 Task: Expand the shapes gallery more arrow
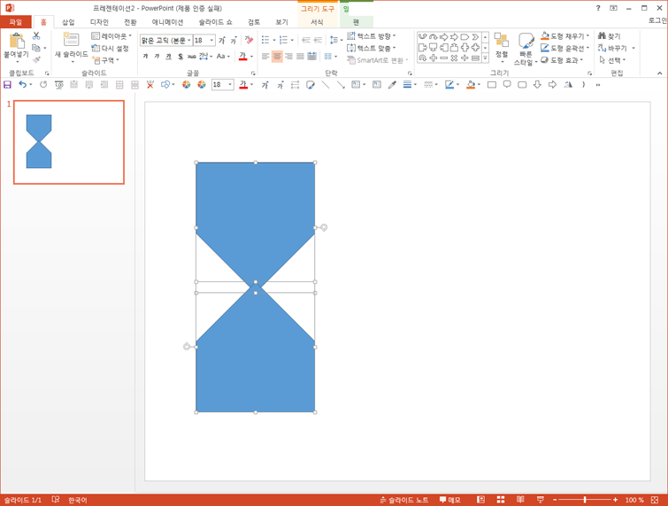click(485, 58)
